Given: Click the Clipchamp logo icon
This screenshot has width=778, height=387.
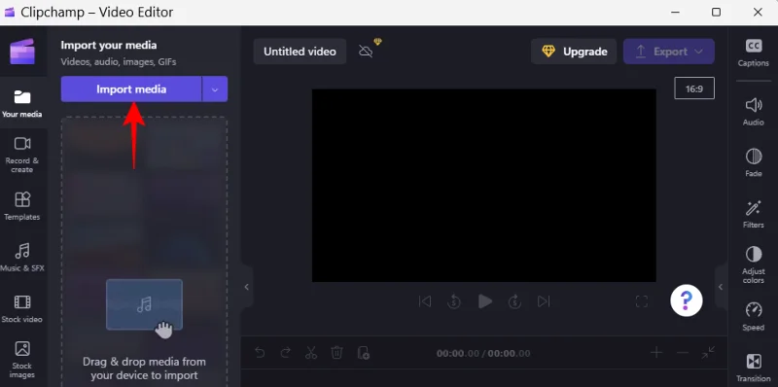Looking at the screenshot, I should click(22, 52).
